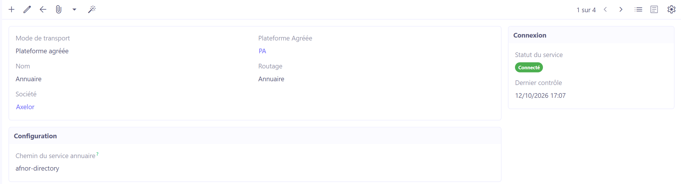
Task: Click the date '12/10/2026 17:07'
Action: (x=540, y=95)
